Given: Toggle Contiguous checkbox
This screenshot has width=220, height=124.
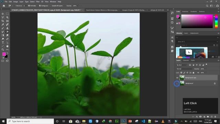Looking at the screenshot, I should [x=40, y=6].
